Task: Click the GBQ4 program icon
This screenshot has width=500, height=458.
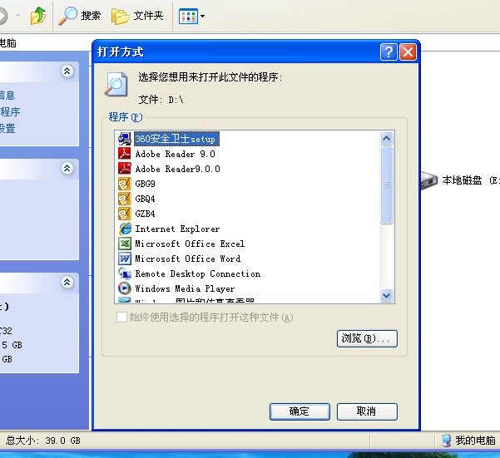Action: click(x=124, y=199)
